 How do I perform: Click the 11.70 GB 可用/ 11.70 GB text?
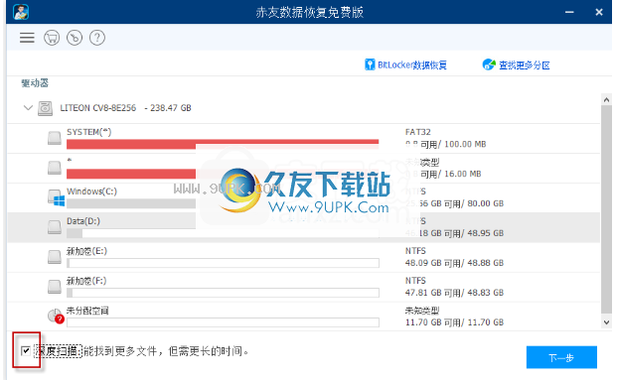point(454,322)
